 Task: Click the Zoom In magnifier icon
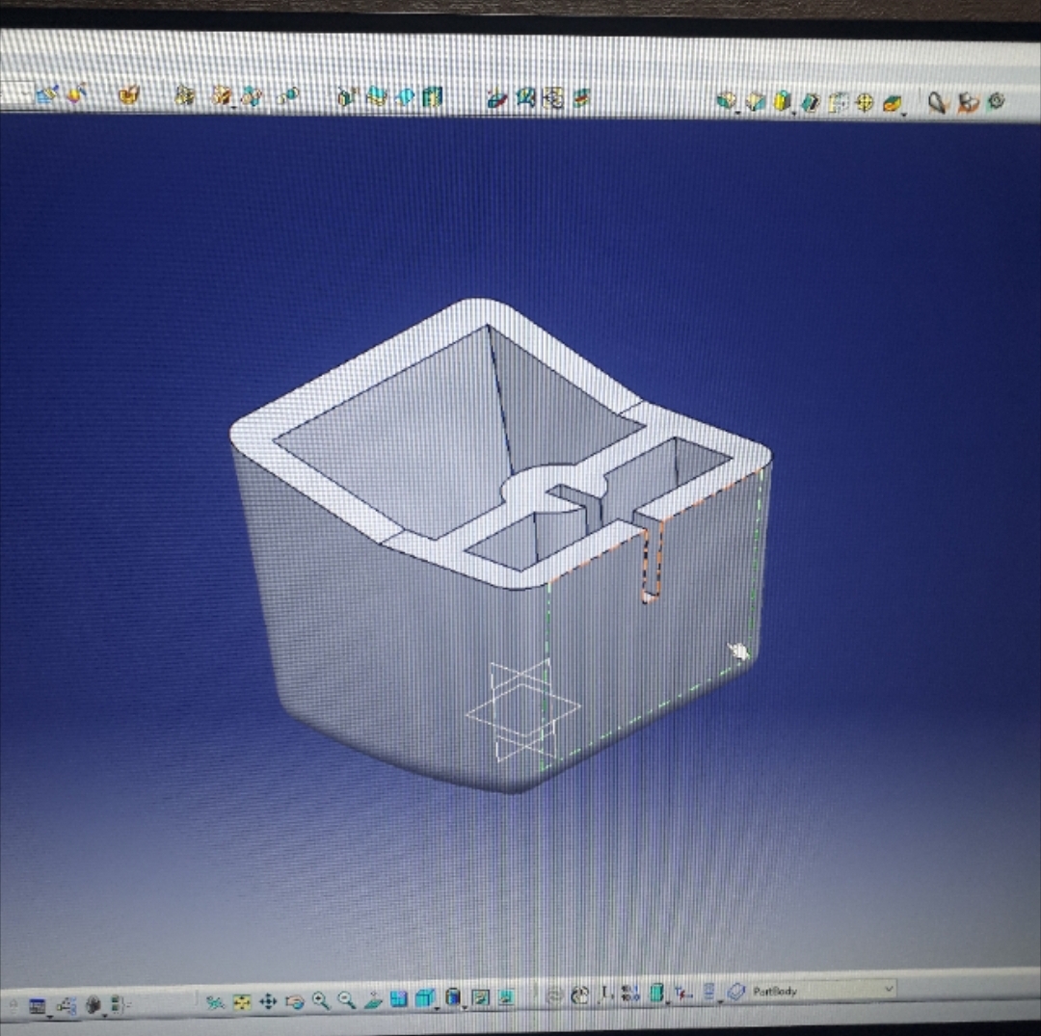[x=321, y=1001]
